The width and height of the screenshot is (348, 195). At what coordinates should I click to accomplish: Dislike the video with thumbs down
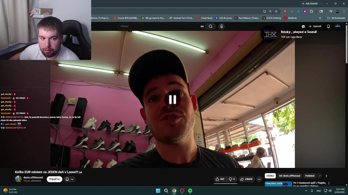(x=232, y=179)
